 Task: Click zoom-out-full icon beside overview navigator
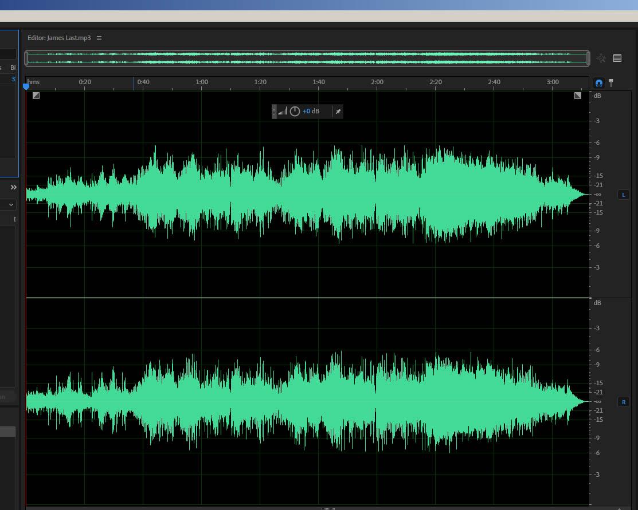tap(601, 58)
